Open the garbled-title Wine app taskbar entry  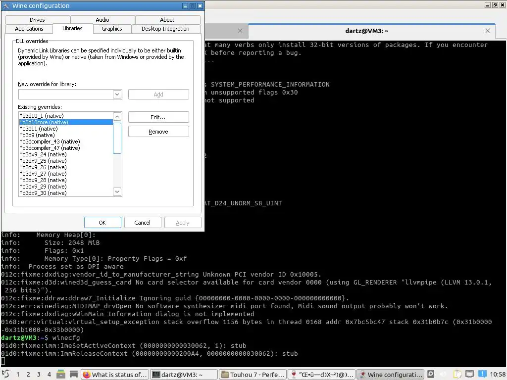click(x=322, y=375)
